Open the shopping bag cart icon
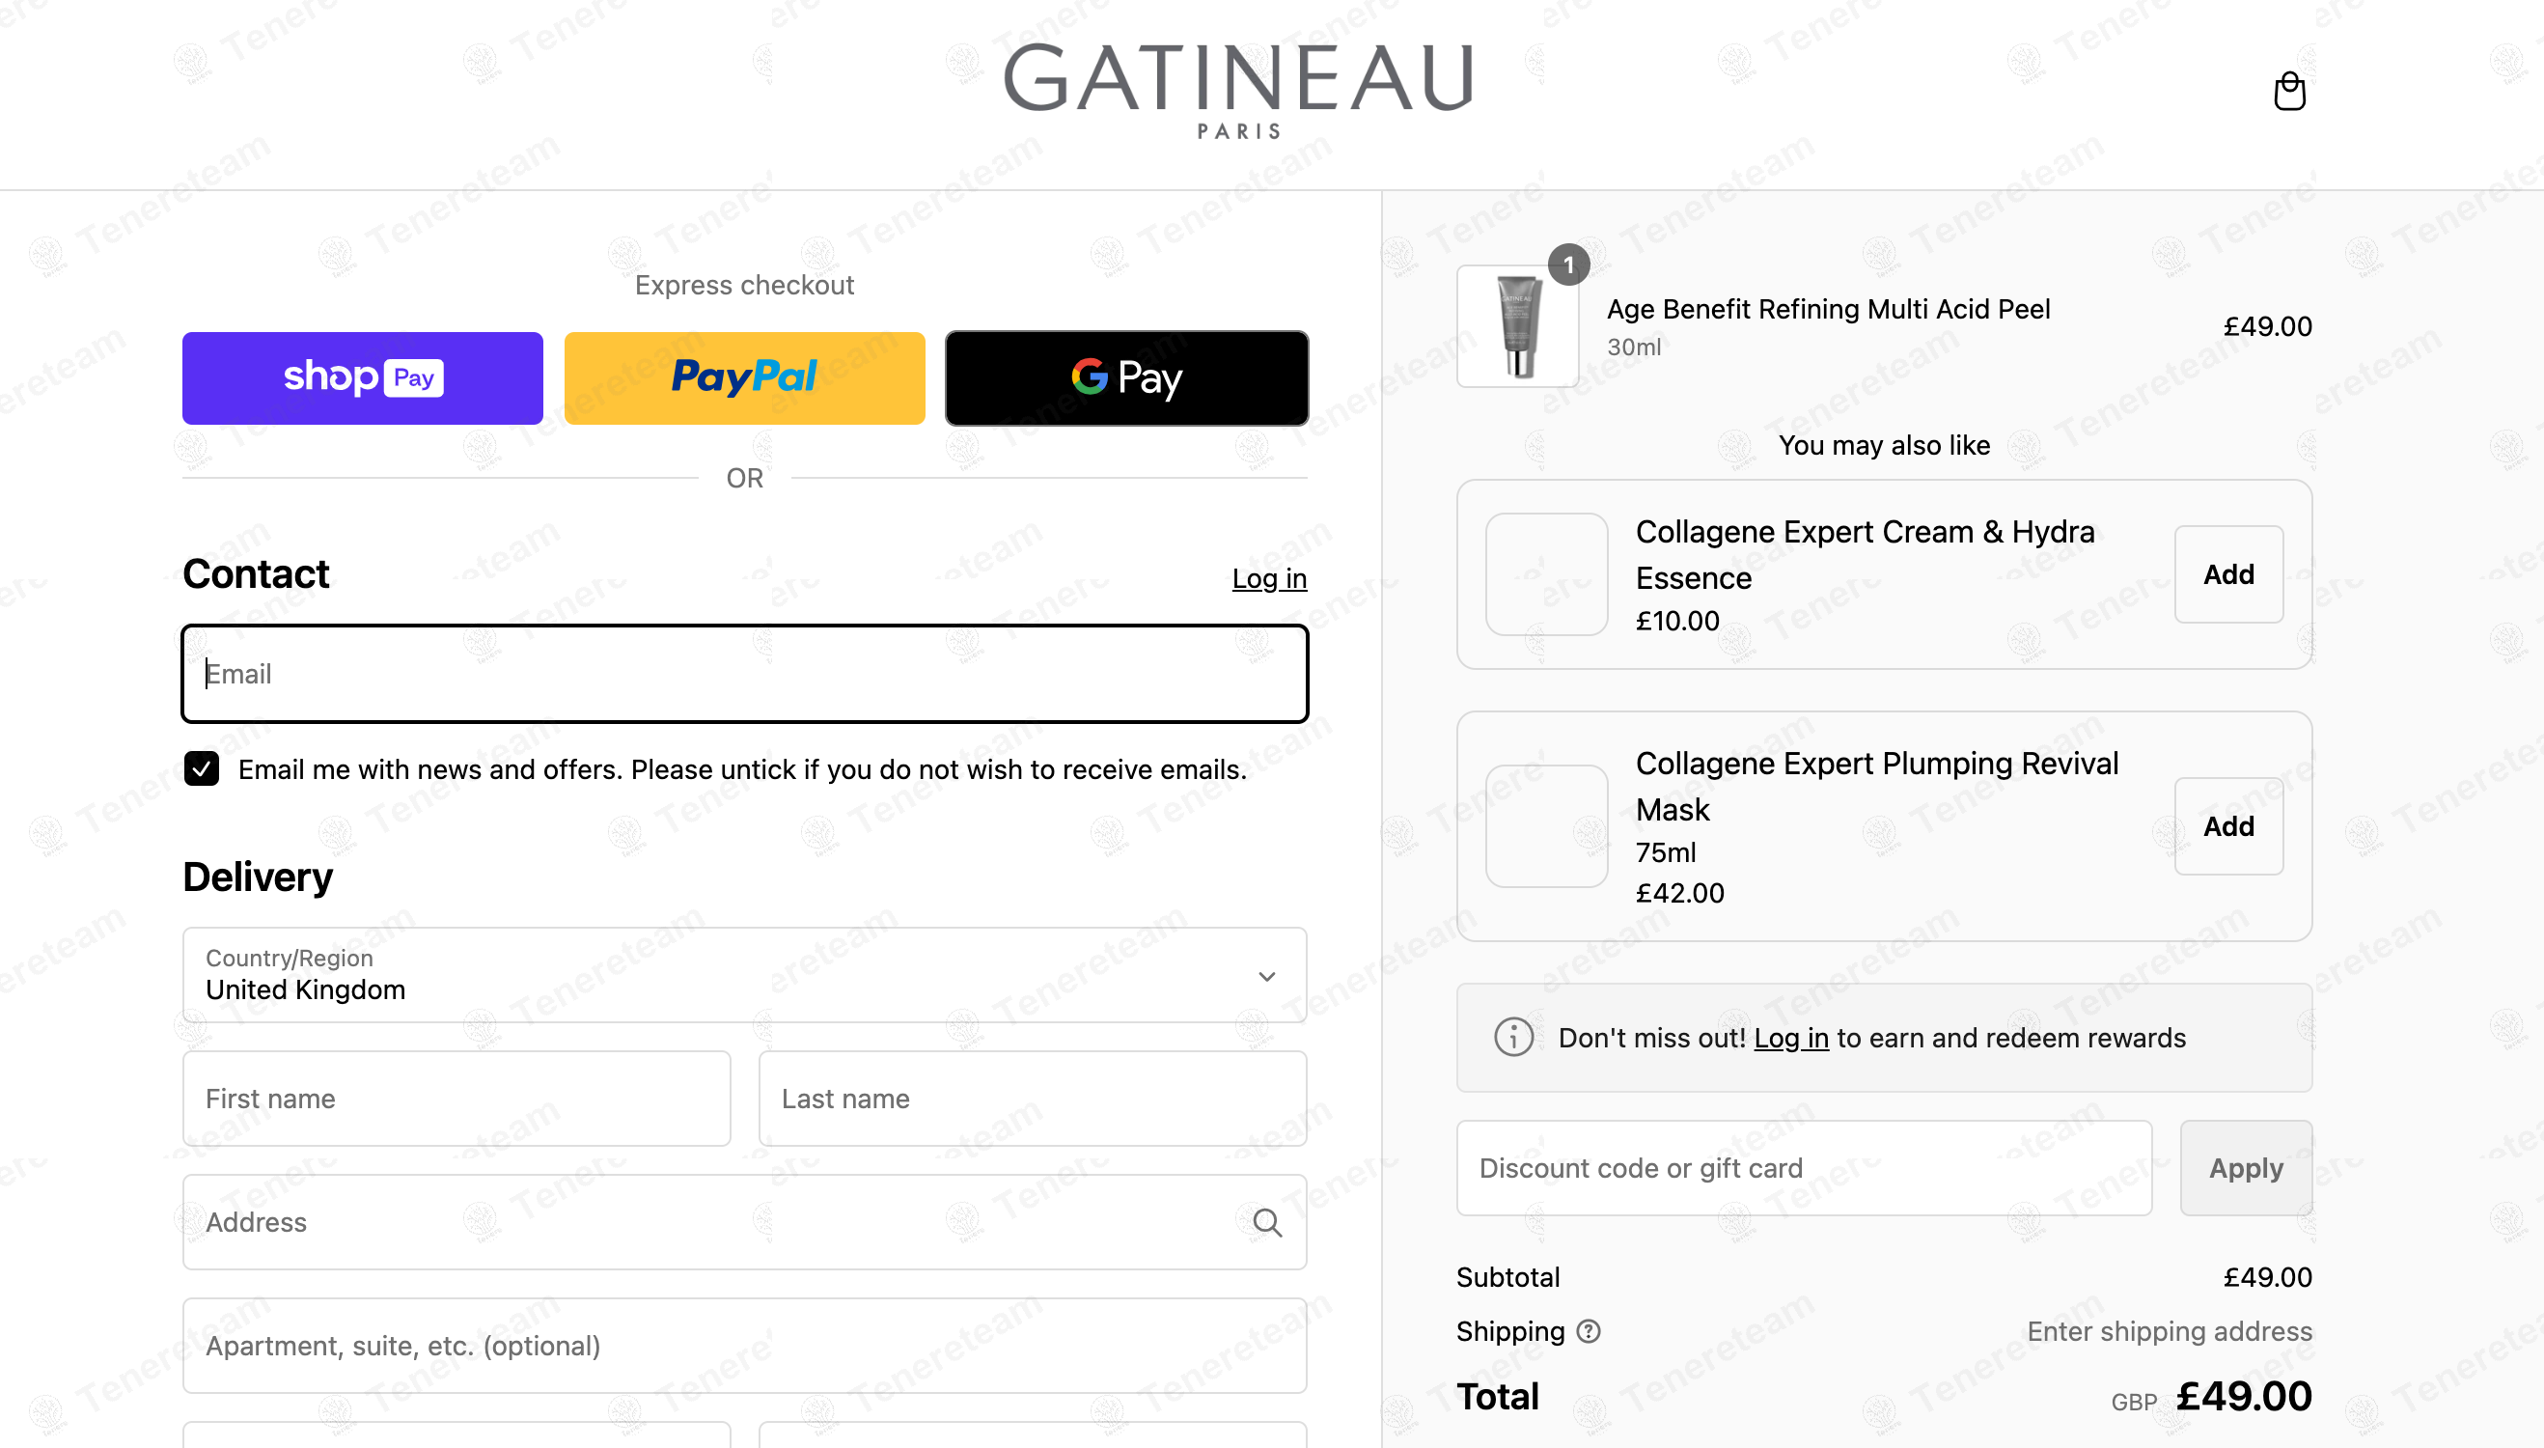Image resolution: width=2544 pixels, height=1448 pixels. [x=2289, y=91]
